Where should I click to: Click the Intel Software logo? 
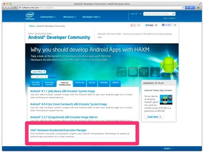[x=30, y=16]
